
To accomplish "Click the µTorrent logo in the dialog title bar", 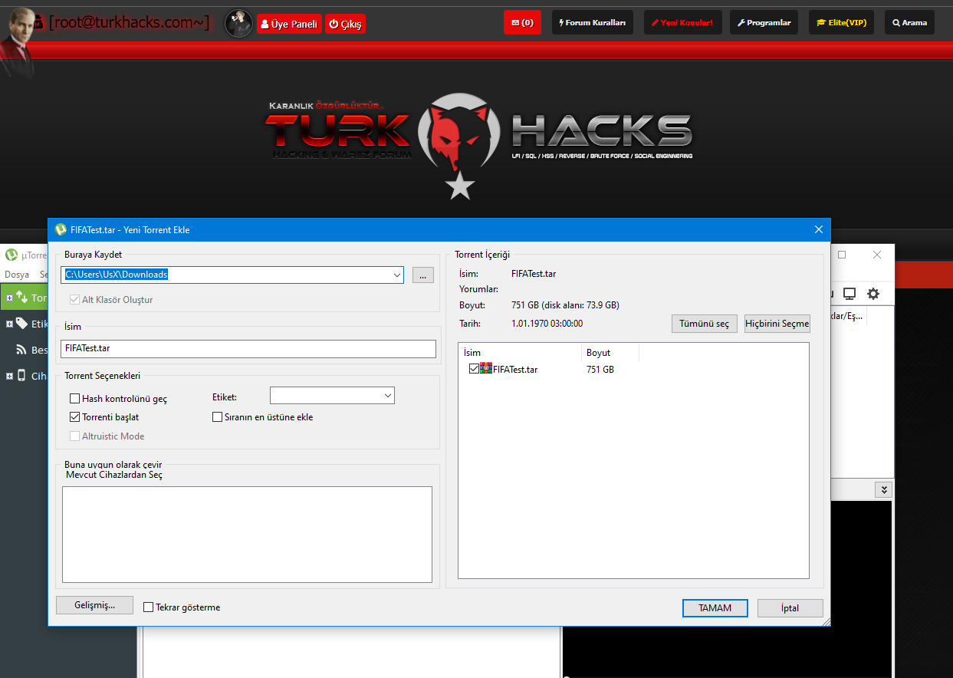I will click(61, 229).
